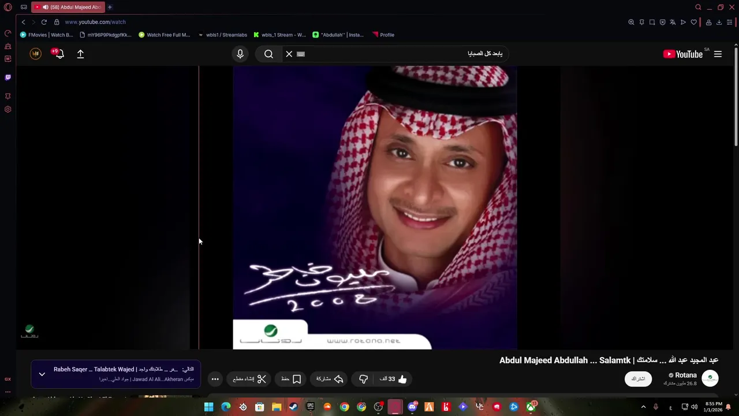The height and width of the screenshot is (416, 739).
Task: Open mY96P9Pkdgpf bookmark
Action: coord(106,35)
